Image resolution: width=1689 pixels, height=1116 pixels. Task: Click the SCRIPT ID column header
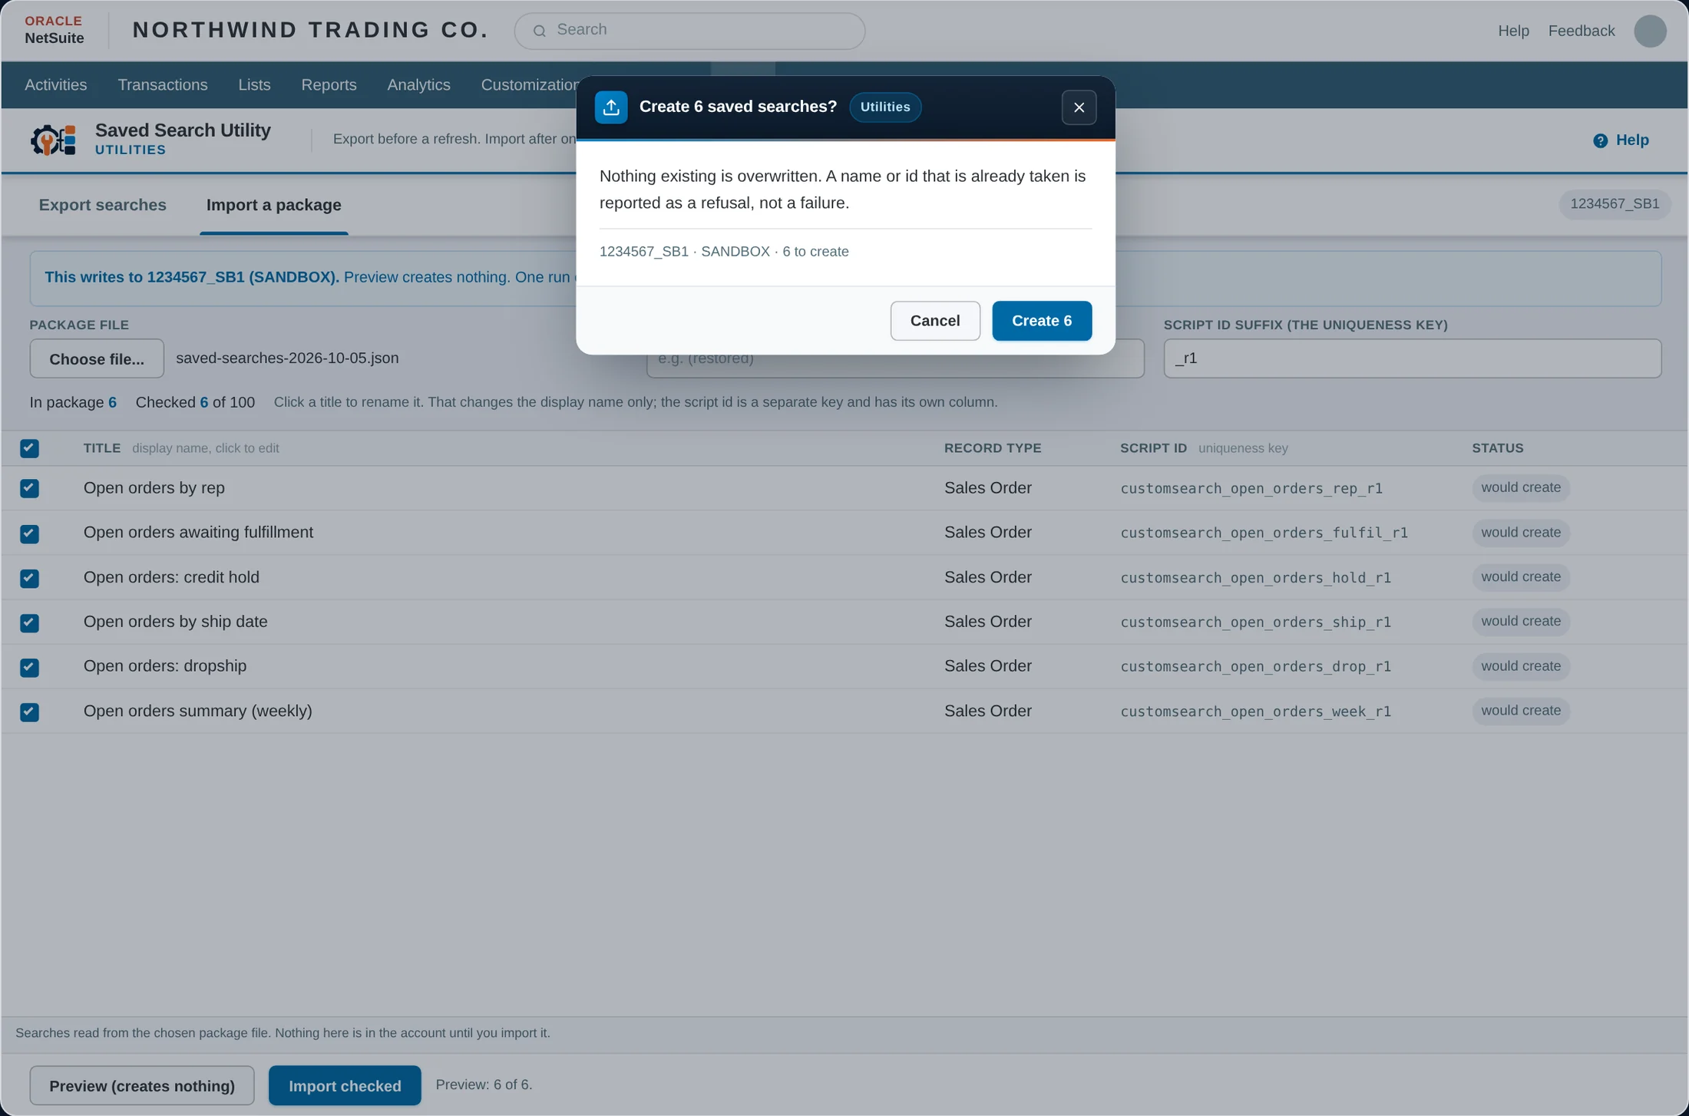tap(1153, 448)
